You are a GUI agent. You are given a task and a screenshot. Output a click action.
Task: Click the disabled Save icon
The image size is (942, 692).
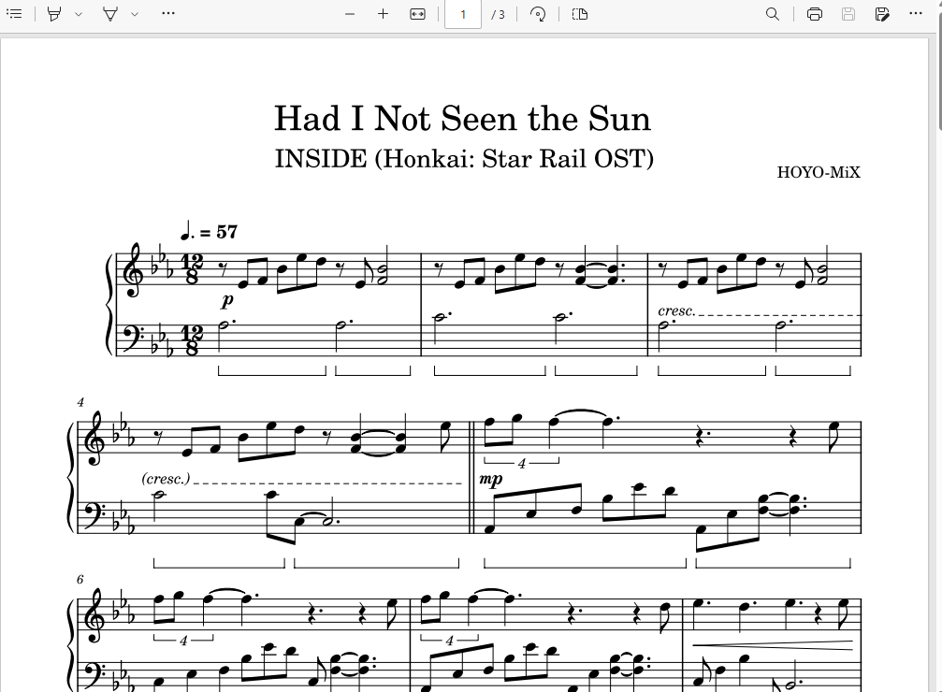(848, 14)
